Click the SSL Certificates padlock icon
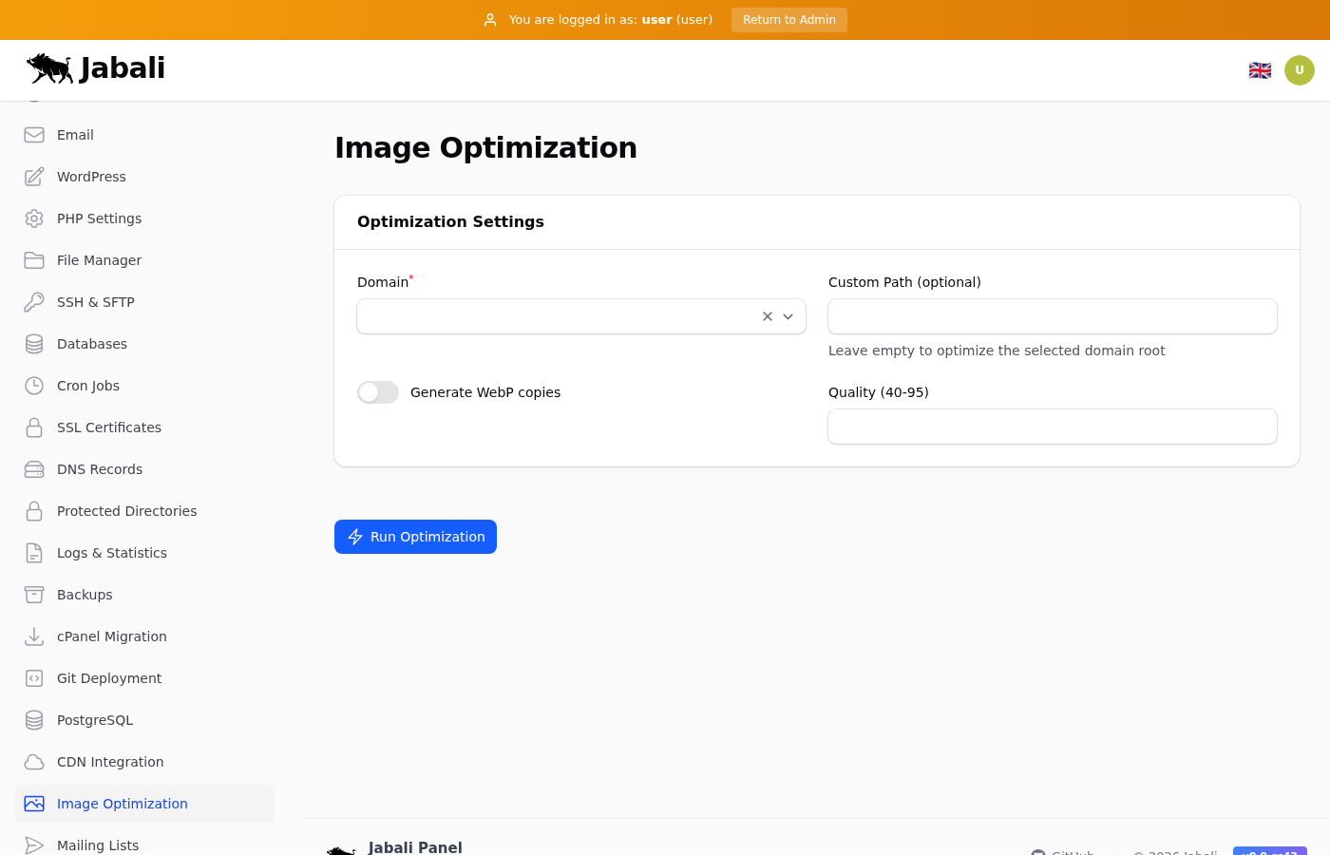The image size is (1330, 855). click(34, 427)
